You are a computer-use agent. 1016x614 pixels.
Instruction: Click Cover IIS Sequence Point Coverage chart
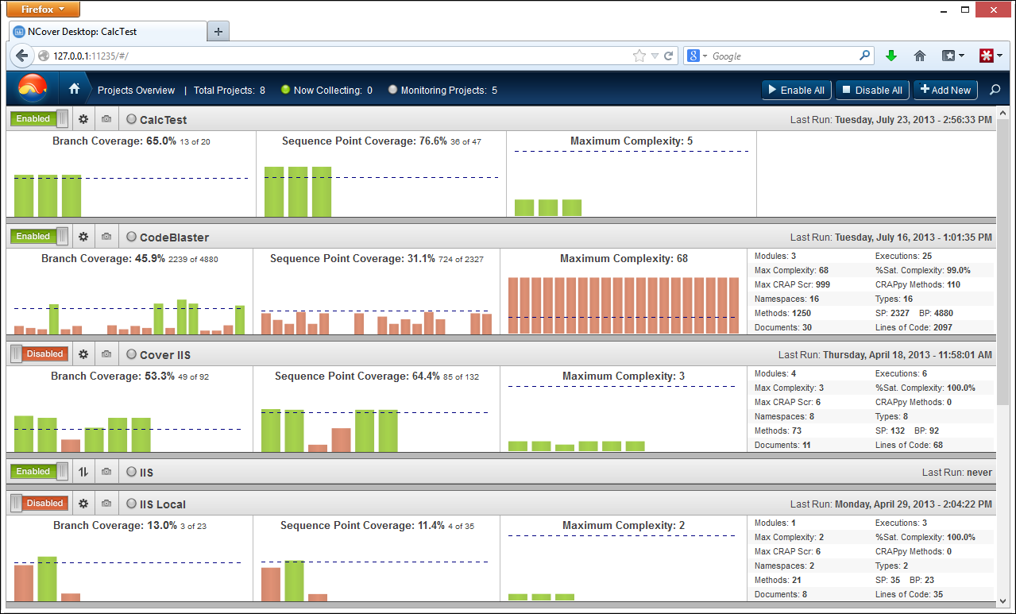click(x=377, y=409)
